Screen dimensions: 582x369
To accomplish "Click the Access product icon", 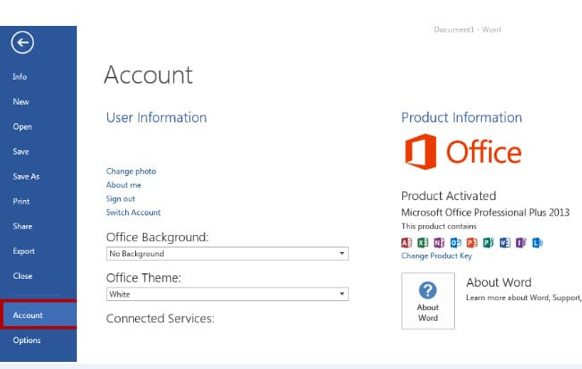I will (x=406, y=242).
